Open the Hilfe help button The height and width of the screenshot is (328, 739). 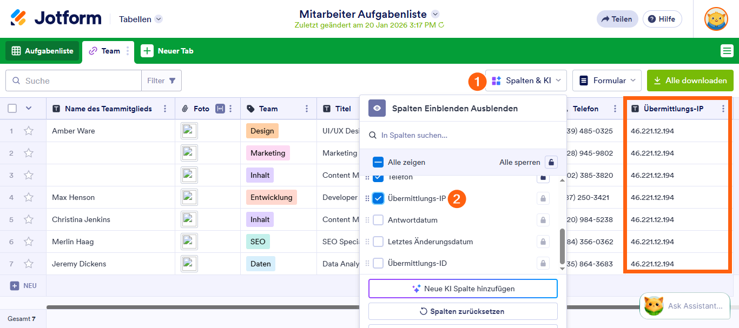click(662, 19)
